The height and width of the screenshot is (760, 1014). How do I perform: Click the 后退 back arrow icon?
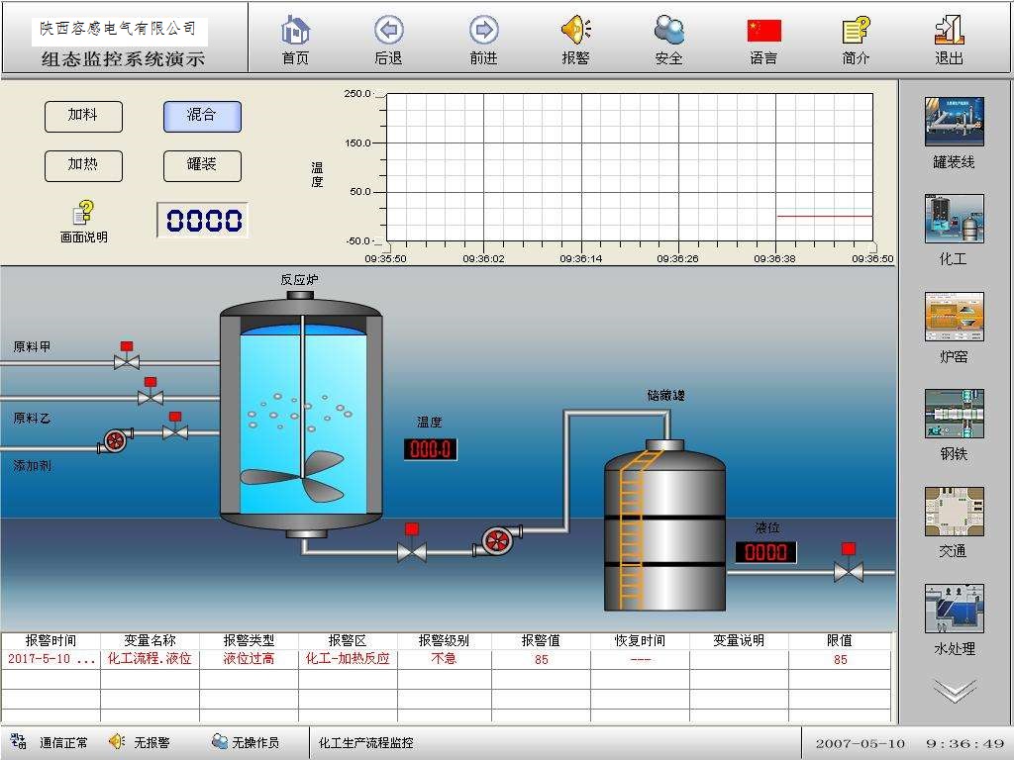[388, 31]
